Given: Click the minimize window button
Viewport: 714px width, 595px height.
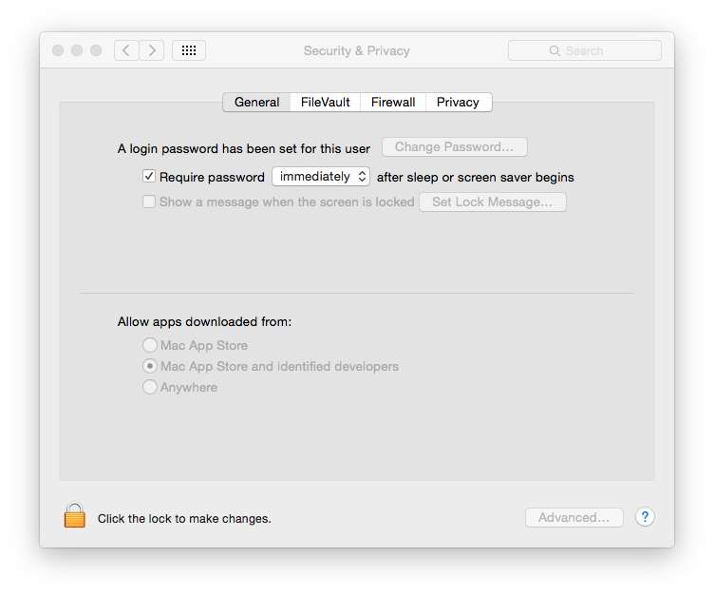Looking at the screenshot, I should click(x=77, y=50).
